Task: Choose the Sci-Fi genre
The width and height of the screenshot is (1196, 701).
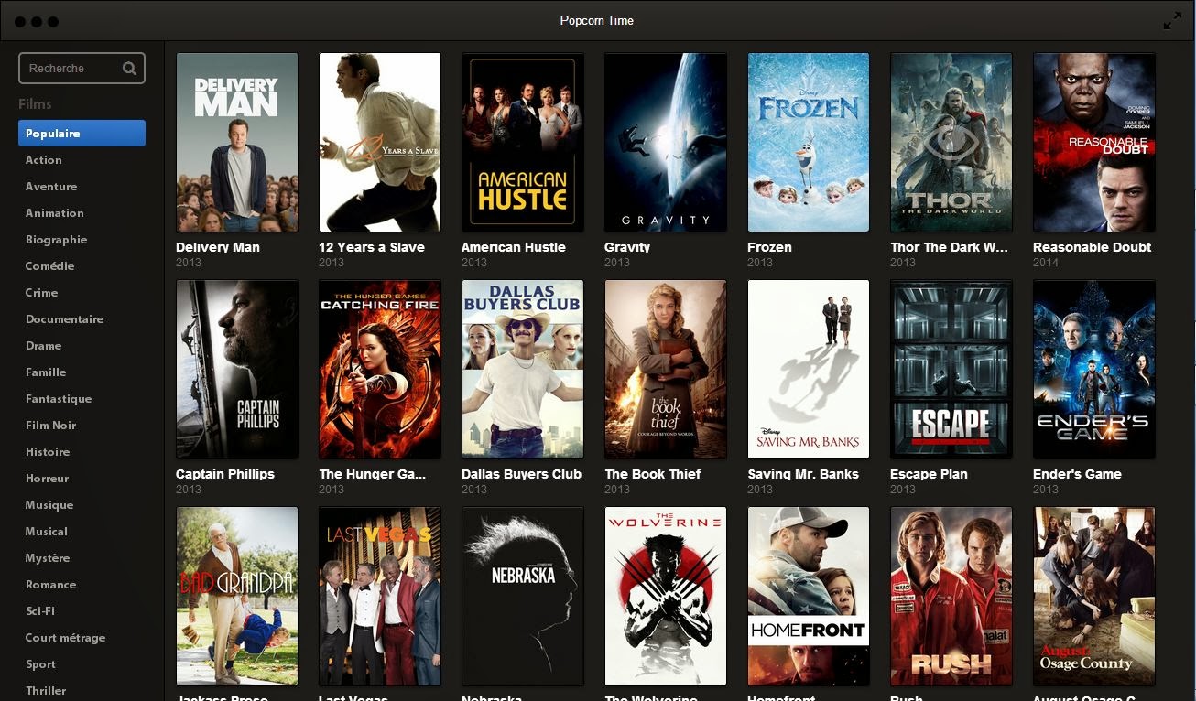Action: [40, 611]
